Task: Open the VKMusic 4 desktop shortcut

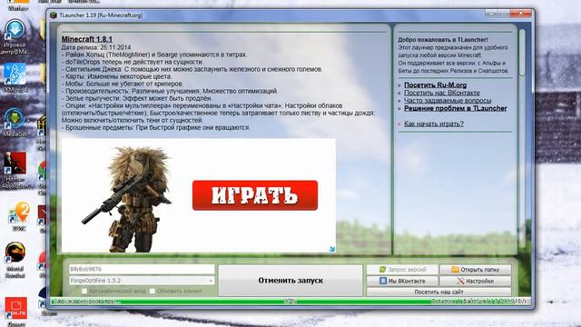Action: (x=15, y=74)
